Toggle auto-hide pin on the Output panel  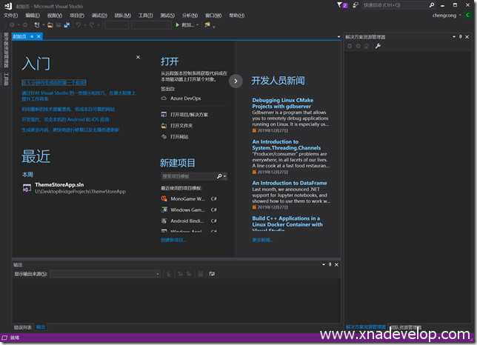(x=330, y=264)
